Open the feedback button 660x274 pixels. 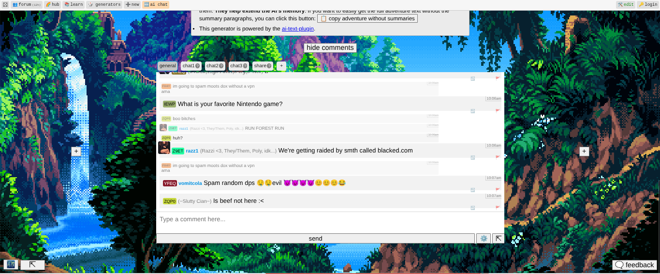click(x=635, y=265)
